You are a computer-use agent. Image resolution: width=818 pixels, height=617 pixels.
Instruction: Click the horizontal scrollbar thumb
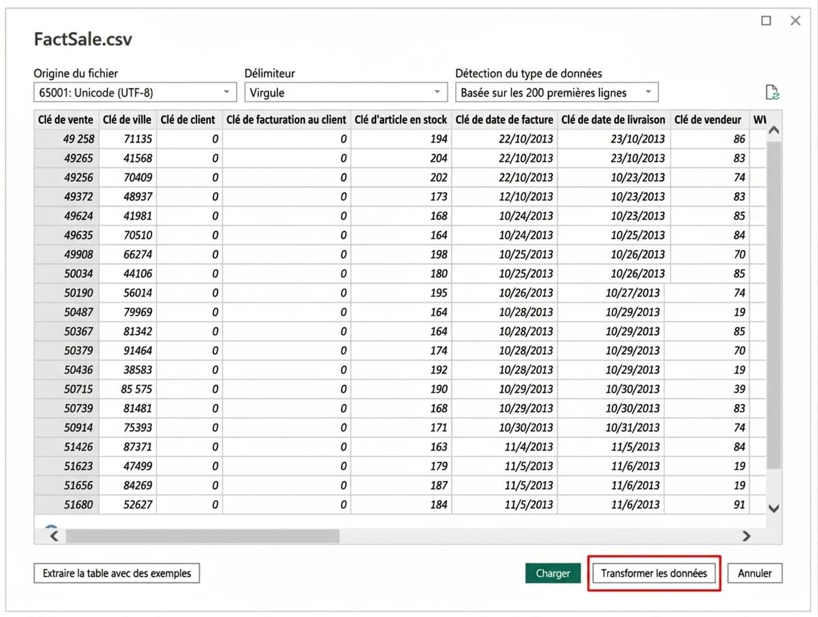(x=202, y=535)
